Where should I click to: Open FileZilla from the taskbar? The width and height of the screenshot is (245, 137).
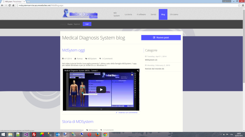click(x=34, y=134)
